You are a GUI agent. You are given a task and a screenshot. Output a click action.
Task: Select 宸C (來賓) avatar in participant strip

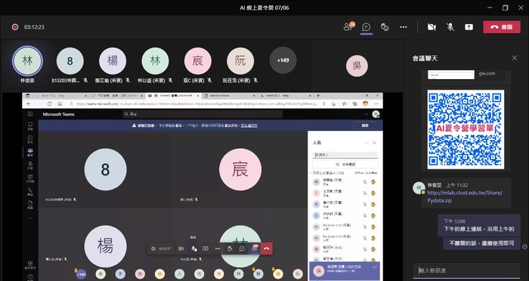(198, 61)
